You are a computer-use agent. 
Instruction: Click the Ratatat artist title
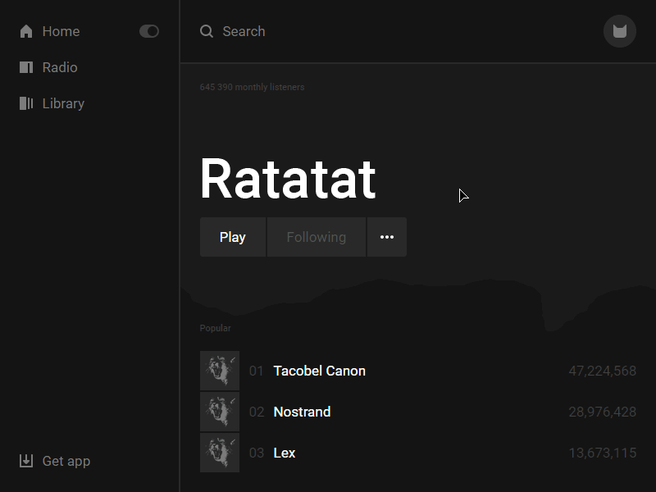click(x=288, y=179)
